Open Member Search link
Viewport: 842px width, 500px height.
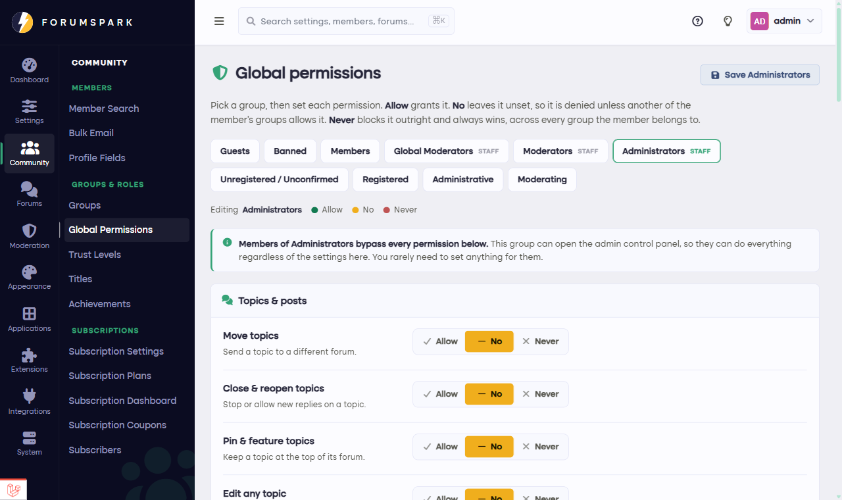[x=104, y=109]
